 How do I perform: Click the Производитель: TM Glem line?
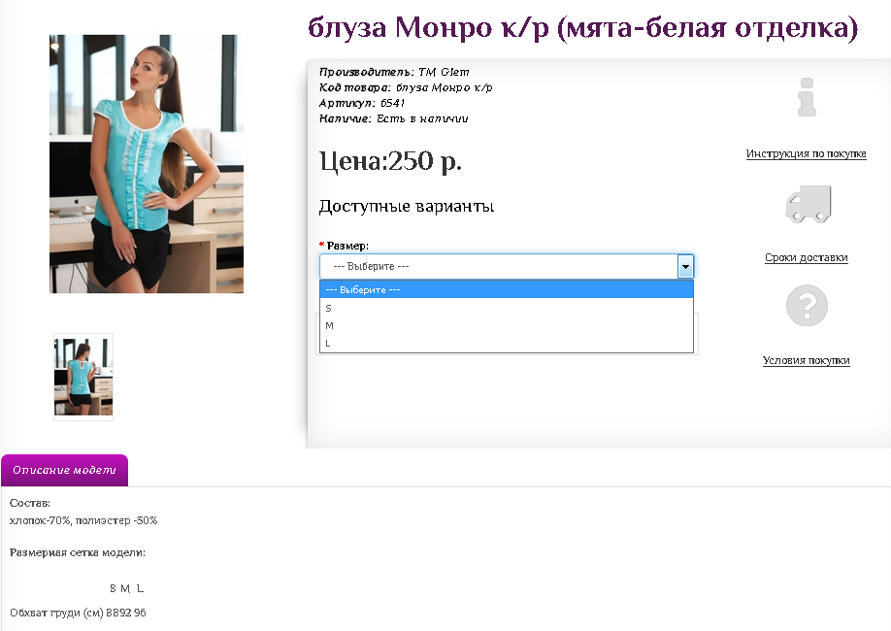coord(394,72)
